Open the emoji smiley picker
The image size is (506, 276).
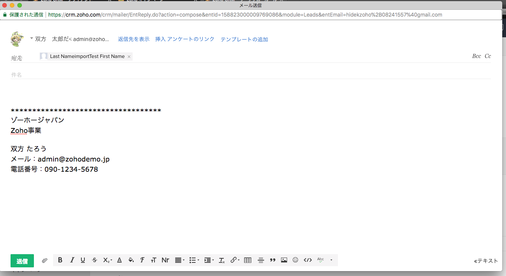295,260
